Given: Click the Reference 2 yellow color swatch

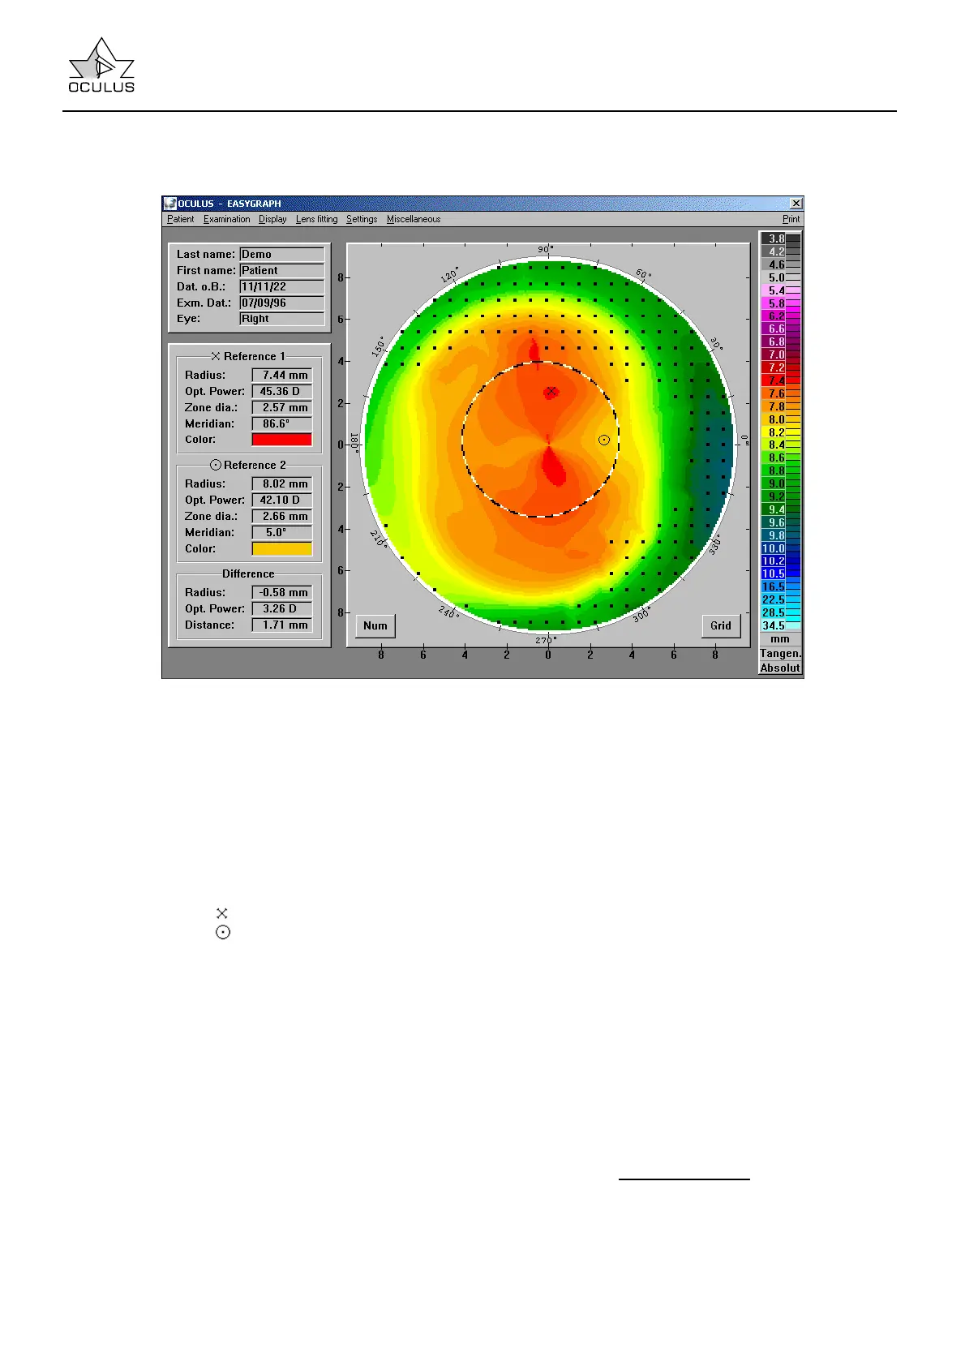Looking at the screenshot, I should 281,548.
